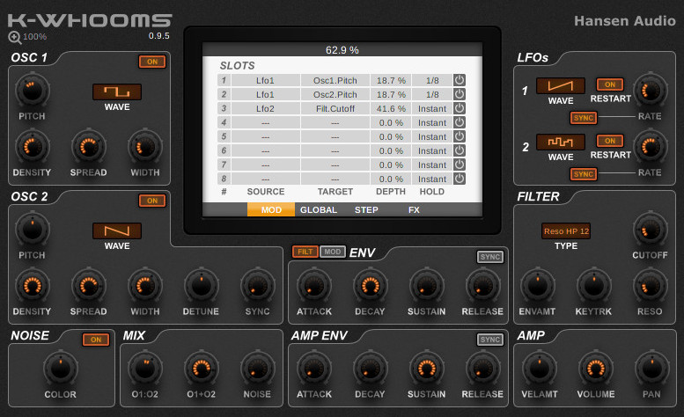Toggle power icon for slot 6
The width and height of the screenshot is (684, 417).
459,150
